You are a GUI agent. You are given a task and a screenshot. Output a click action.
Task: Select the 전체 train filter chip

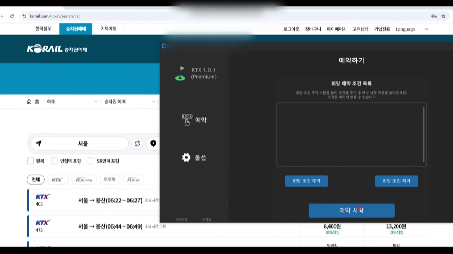[x=36, y=180]
